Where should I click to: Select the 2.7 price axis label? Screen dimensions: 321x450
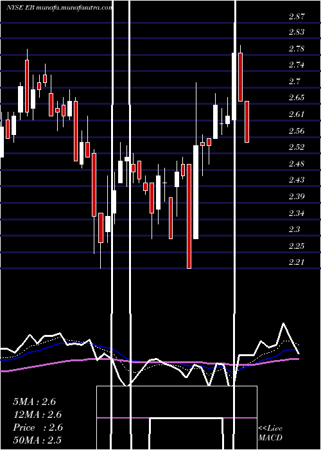click(294, 82)
